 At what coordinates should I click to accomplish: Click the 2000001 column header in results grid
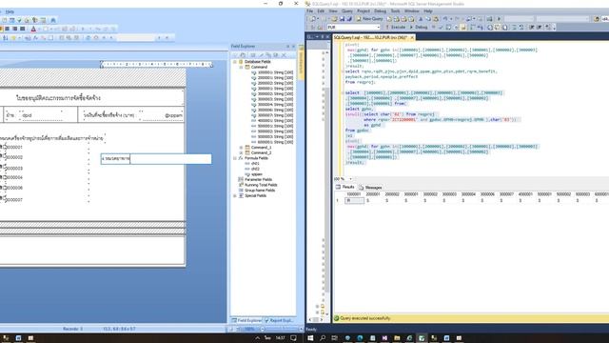[373, 194]
